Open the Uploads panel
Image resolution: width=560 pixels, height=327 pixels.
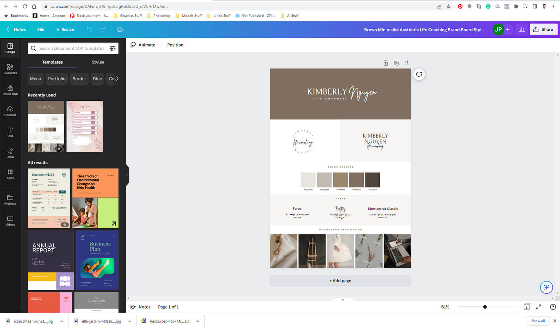pyautogui.click(x=10, y=111)
